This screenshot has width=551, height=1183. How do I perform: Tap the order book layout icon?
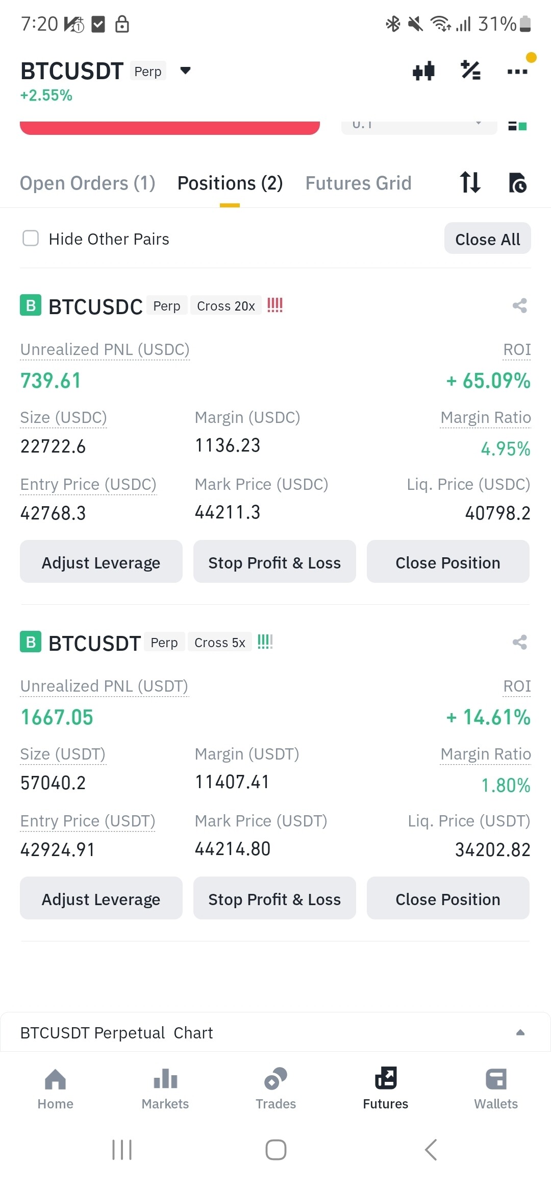[x=517, y=126]
